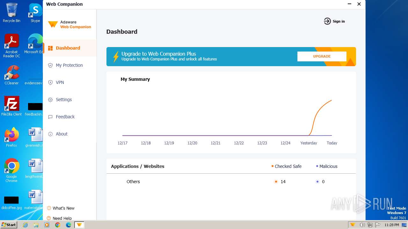Screen dimensions: 408x229
Task: Click the 12/21 date on chart axis
Action: click(215, 143)
